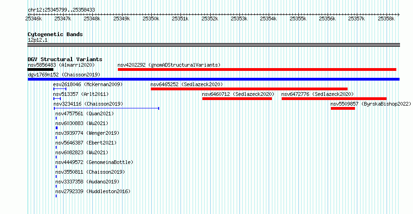Click the 25349k ruler position
This screenshot has height=214, width=413.
coord(122,19)
